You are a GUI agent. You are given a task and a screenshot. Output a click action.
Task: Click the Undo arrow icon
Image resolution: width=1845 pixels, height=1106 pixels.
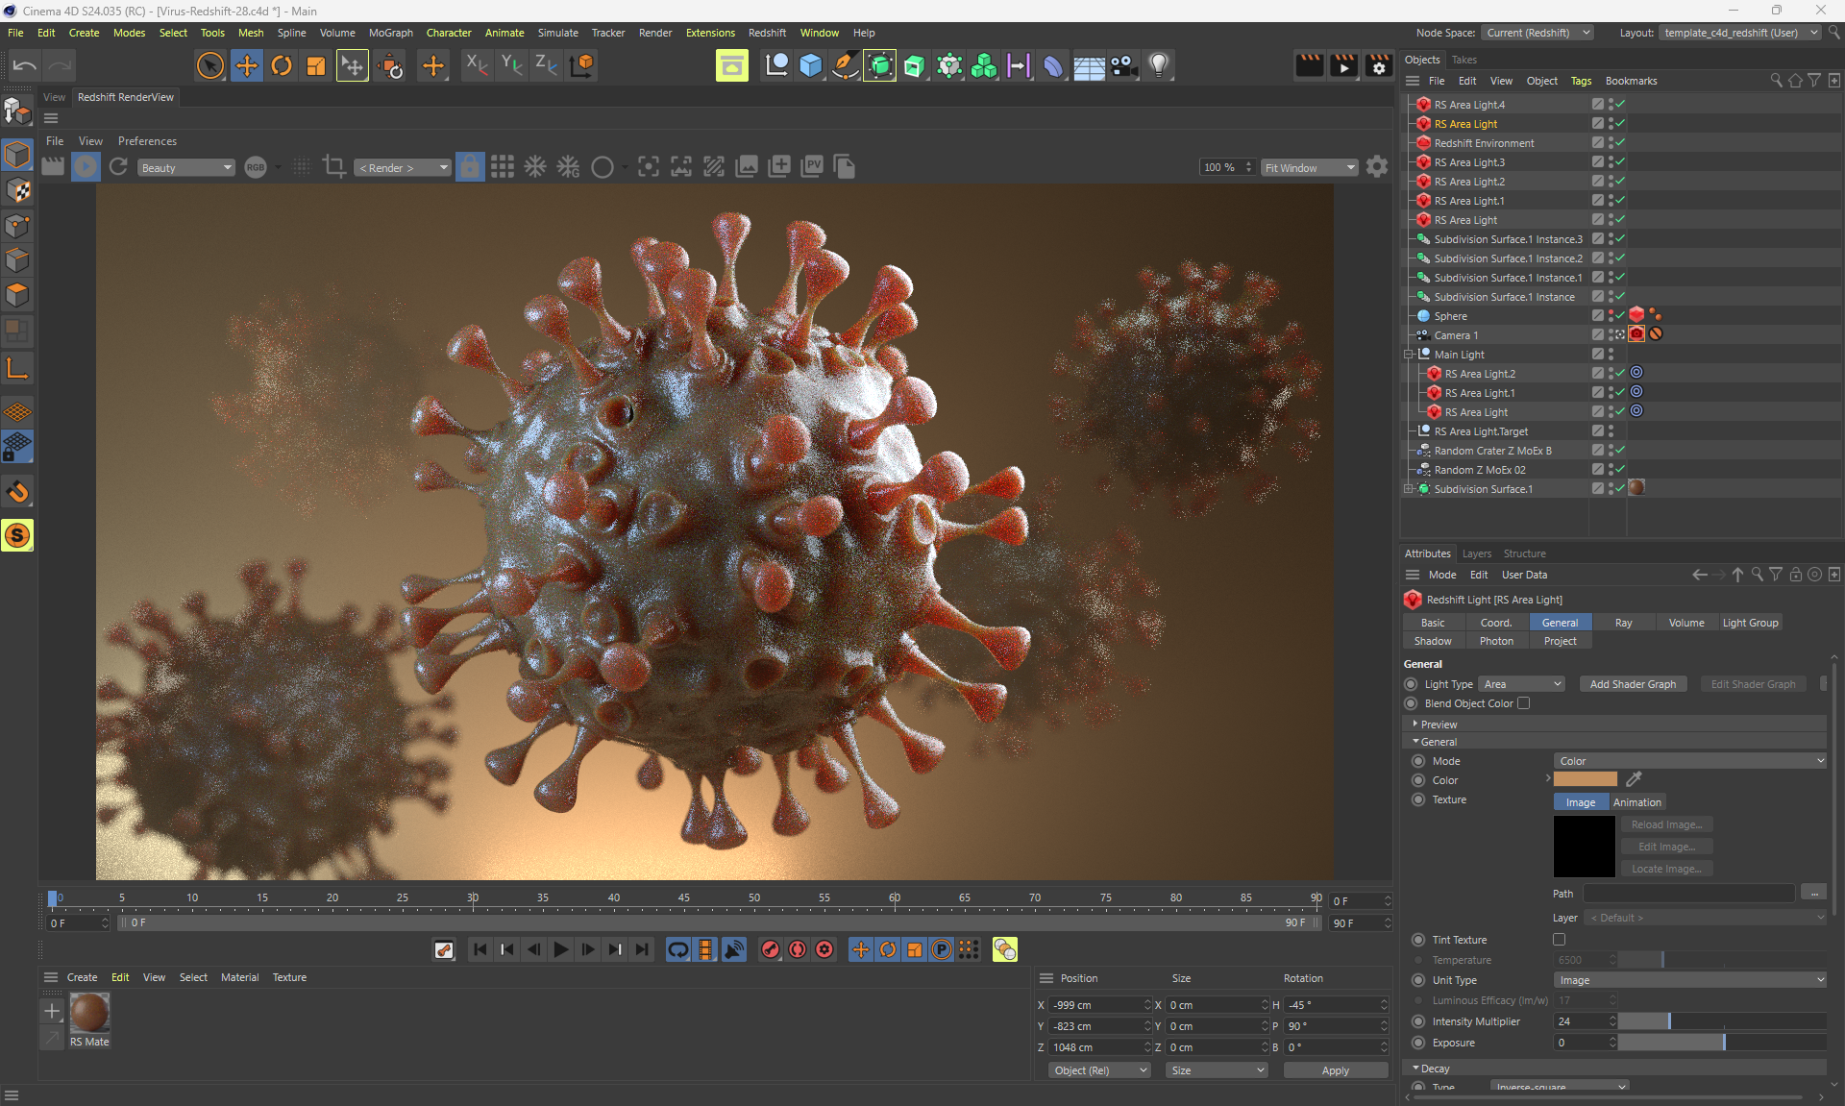(25, 65)
